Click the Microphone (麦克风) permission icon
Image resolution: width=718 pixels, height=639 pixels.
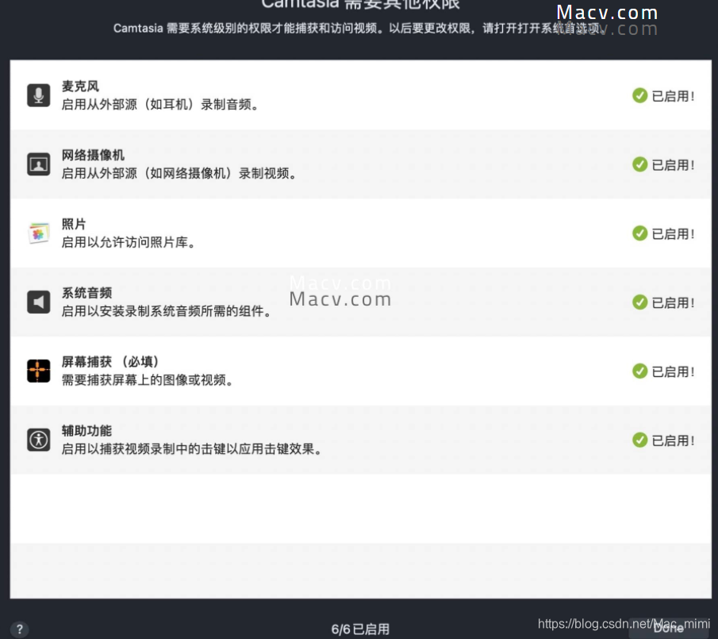[x=38, y=94]
